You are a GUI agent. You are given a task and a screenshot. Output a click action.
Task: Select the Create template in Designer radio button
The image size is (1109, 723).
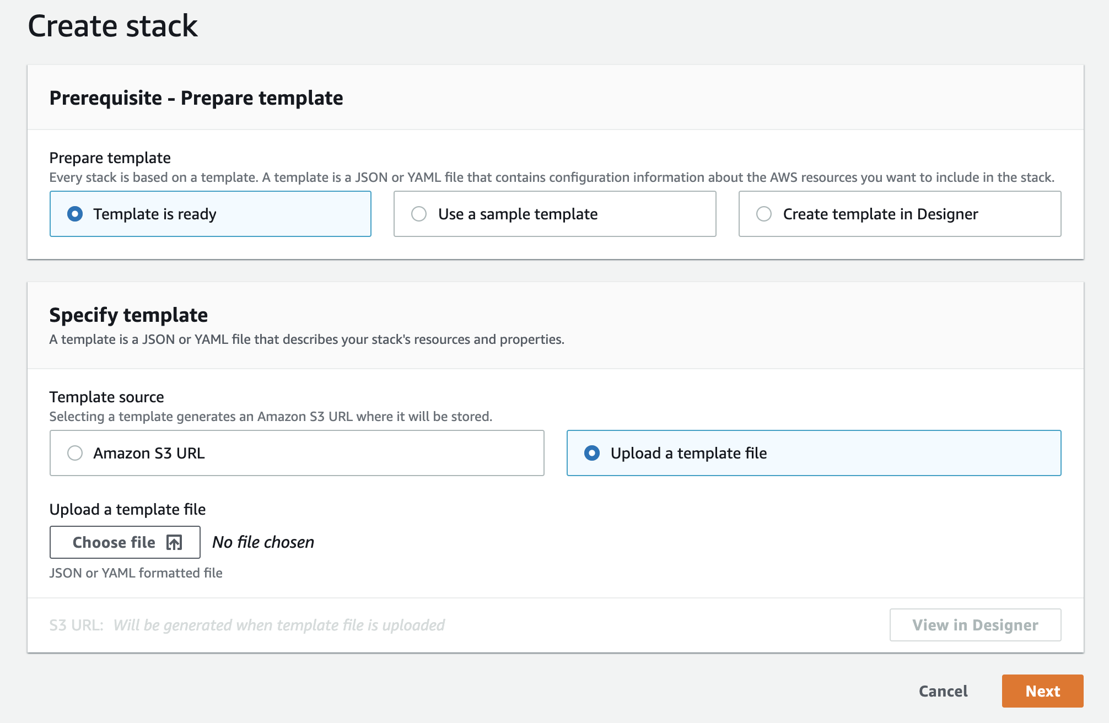click(x=764, y=214)
